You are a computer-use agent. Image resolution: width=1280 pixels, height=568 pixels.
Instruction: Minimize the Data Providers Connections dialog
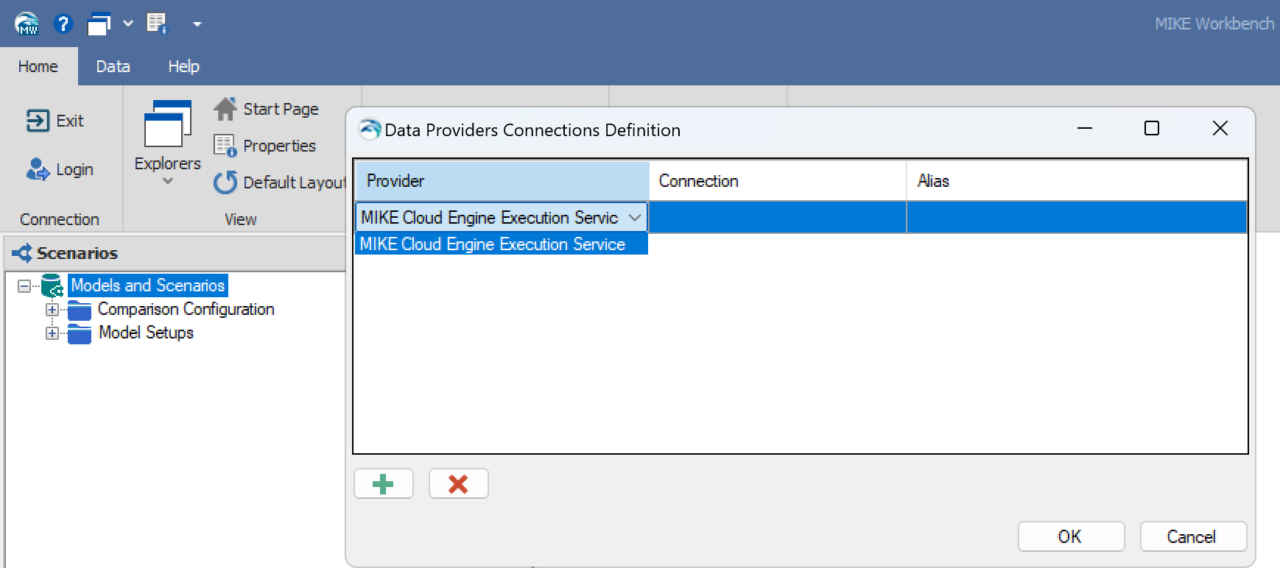click(1085, 129)
